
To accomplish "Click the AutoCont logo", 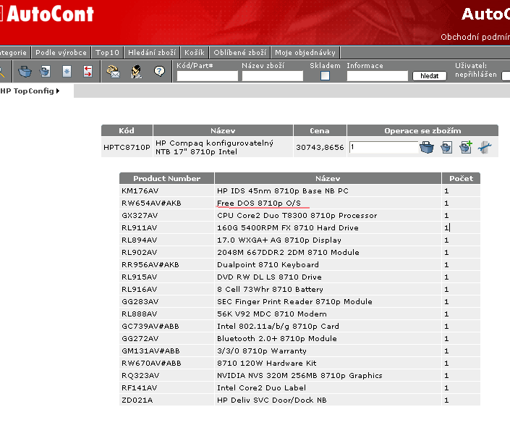I will pos(47,14).
